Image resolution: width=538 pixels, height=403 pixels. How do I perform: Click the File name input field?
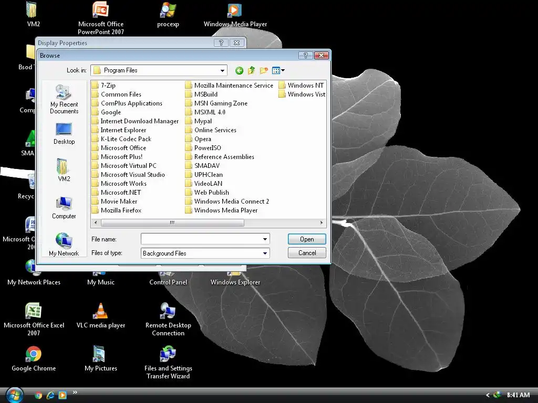pyautogui.click(x=201, y=239)
